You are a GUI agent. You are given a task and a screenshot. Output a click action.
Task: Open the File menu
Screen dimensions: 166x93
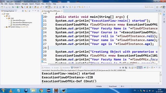pyautogui.click(x=2, y=4)
